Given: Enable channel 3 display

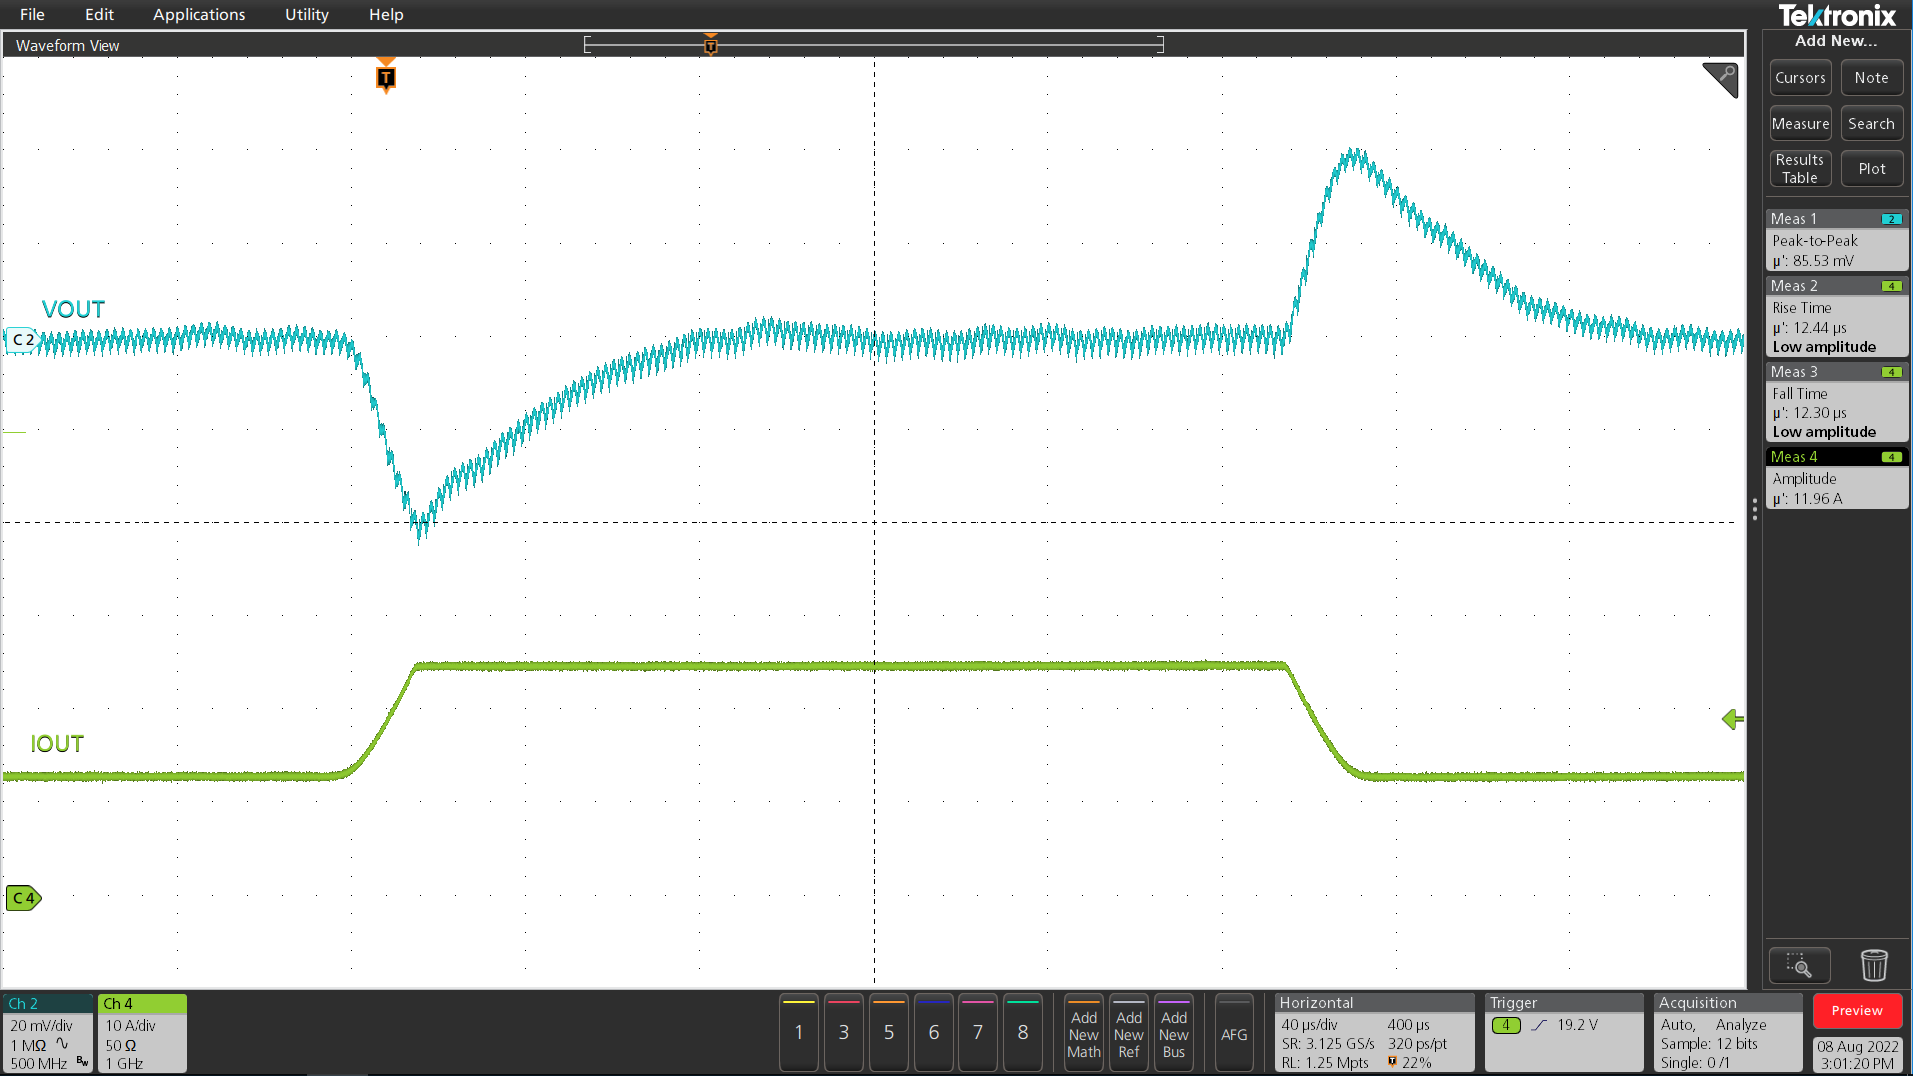Looking at the screenshot, I should [843, 1033].
